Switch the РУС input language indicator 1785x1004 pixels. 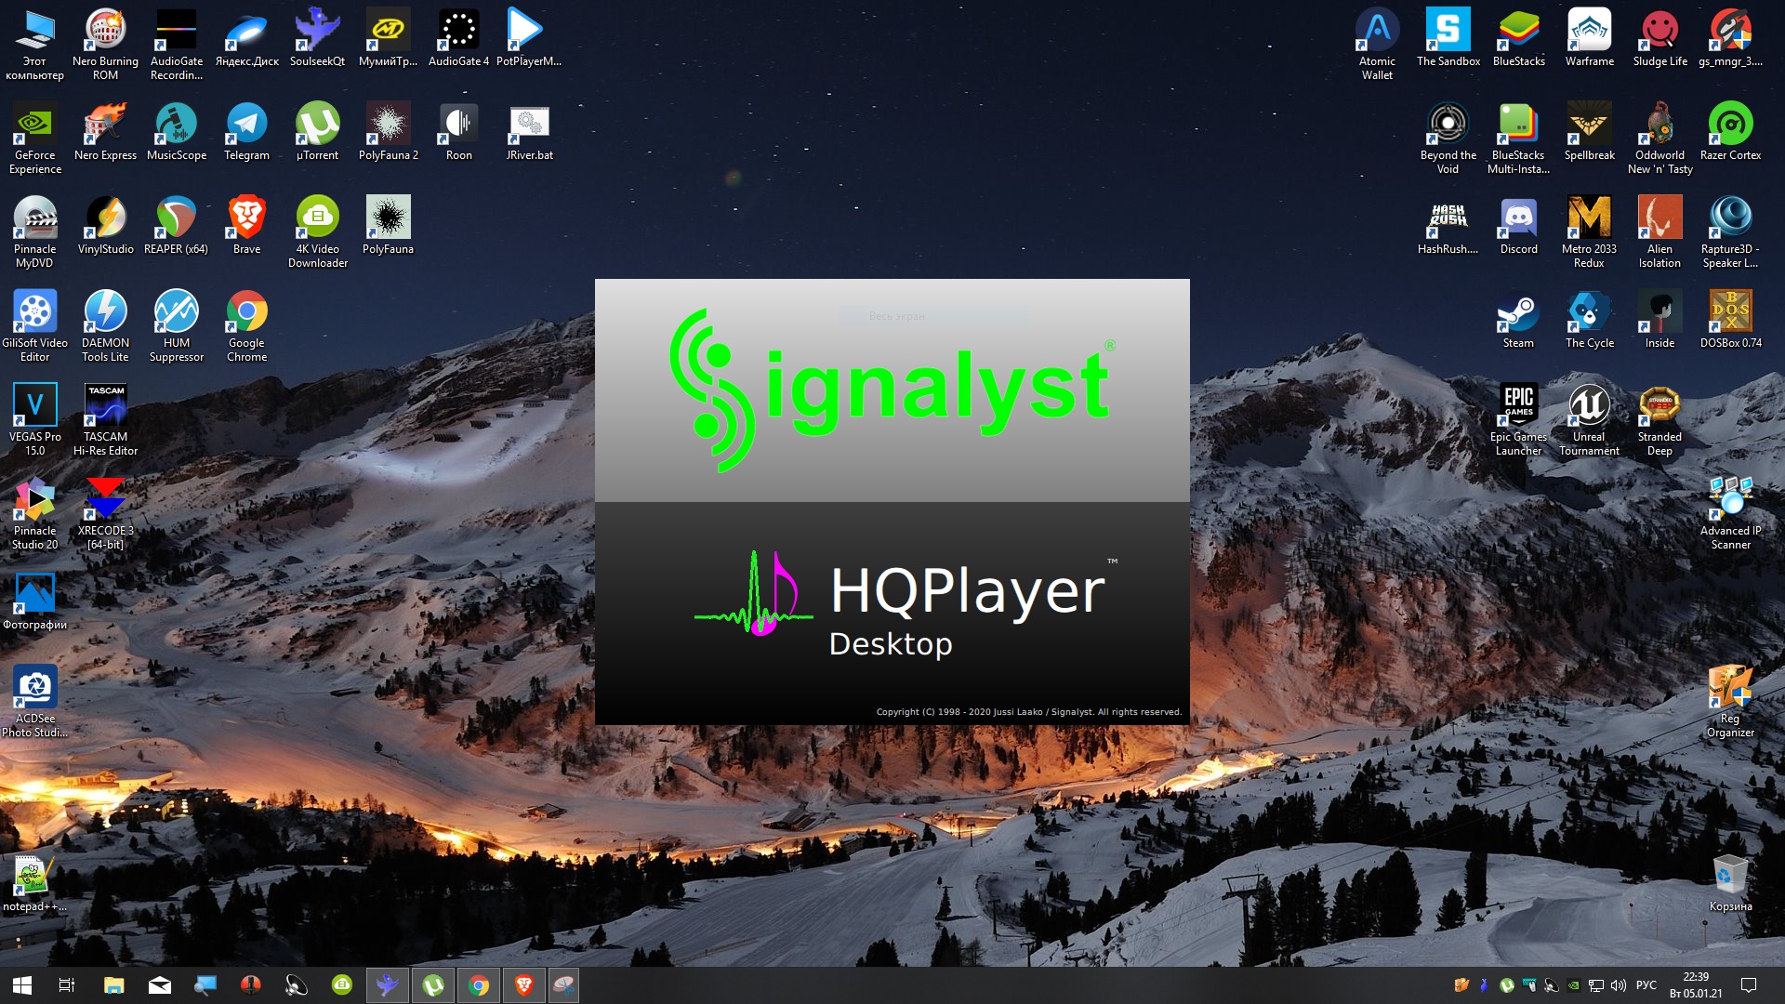1646,985
